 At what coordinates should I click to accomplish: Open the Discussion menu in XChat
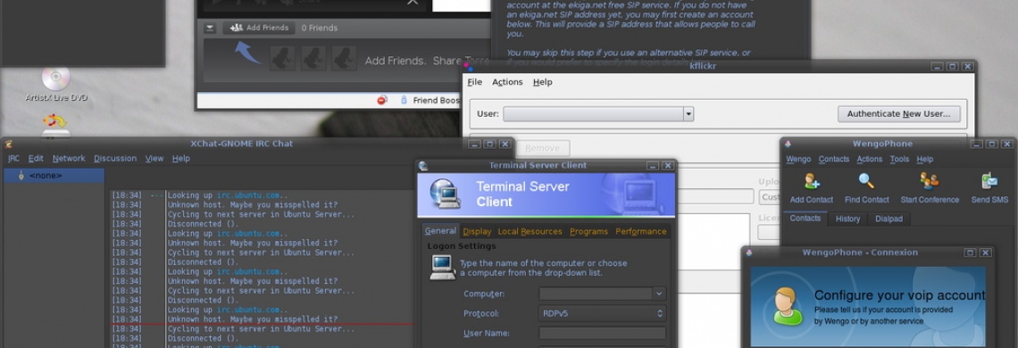coord(115,159)
